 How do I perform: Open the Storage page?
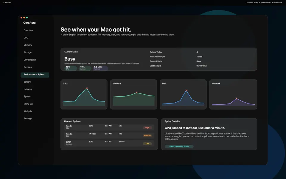pyautogui.click(x=27, y=53)
